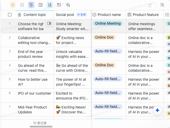
Task: Open Product name column header dropdown
Action: [108, 15]
